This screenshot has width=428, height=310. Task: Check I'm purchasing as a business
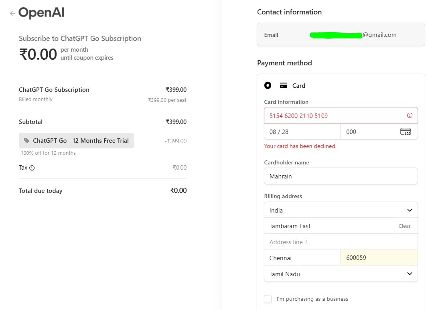[268, 299]
